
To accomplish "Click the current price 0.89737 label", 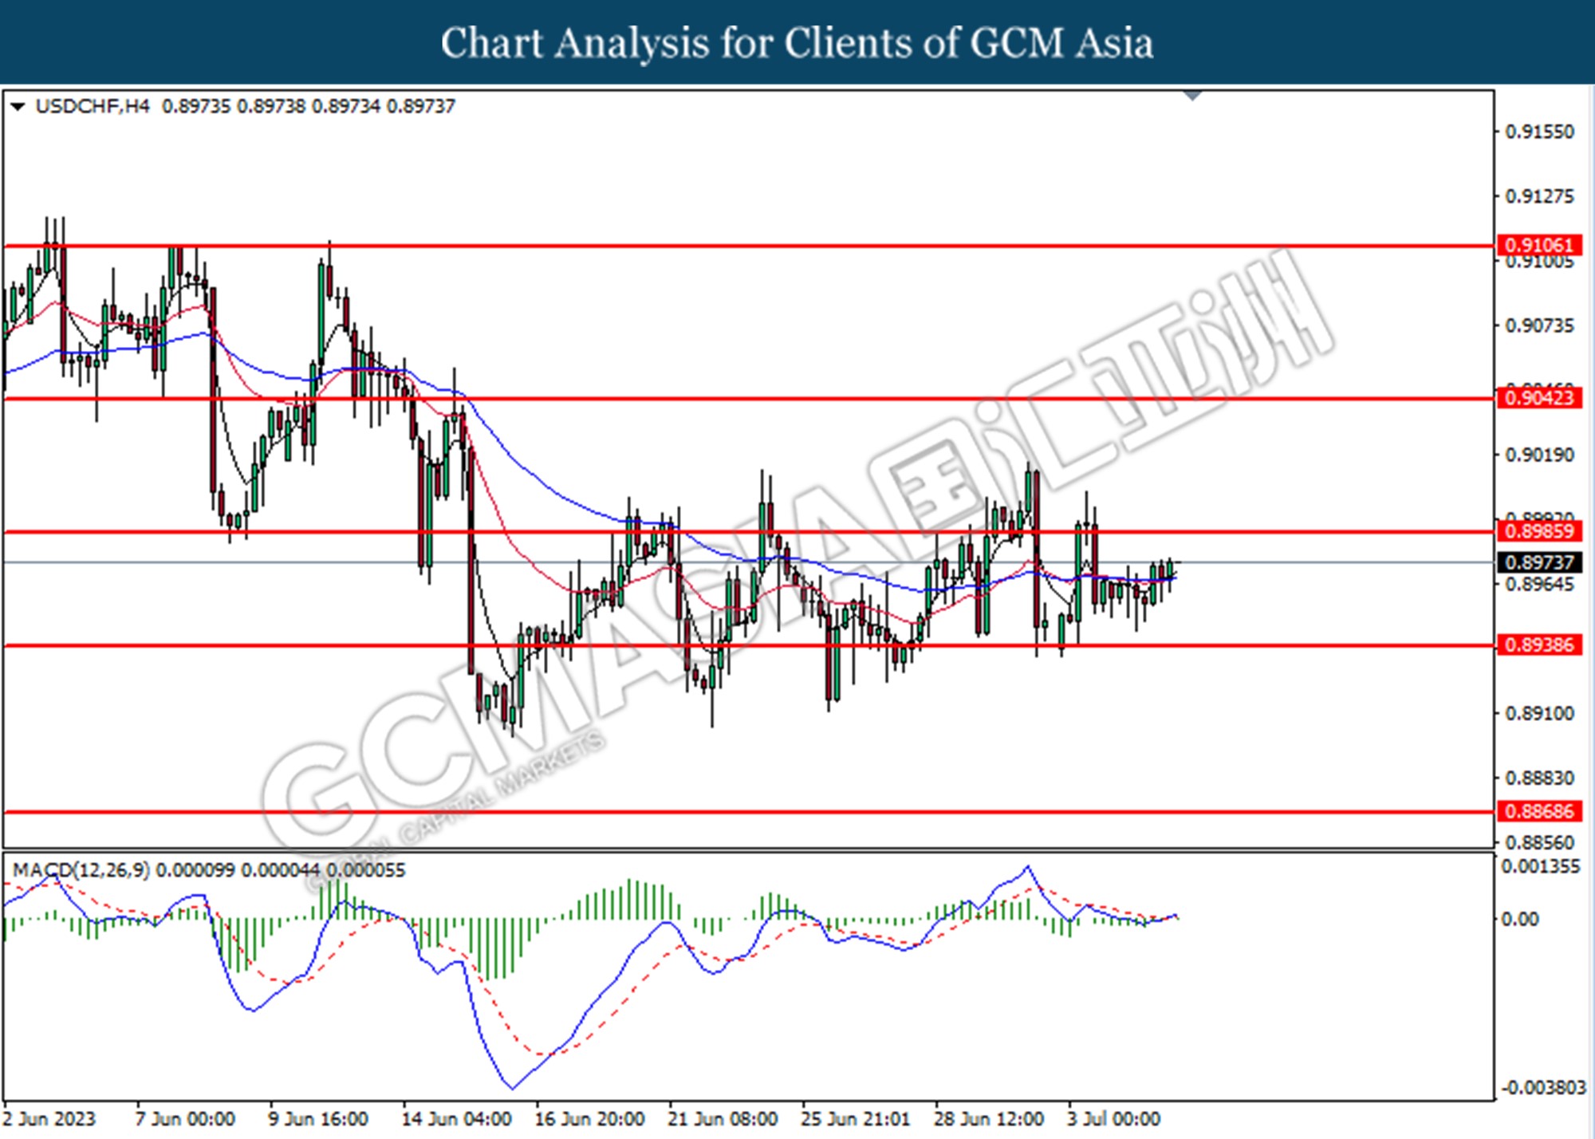I will click(x=1539, y=562).
